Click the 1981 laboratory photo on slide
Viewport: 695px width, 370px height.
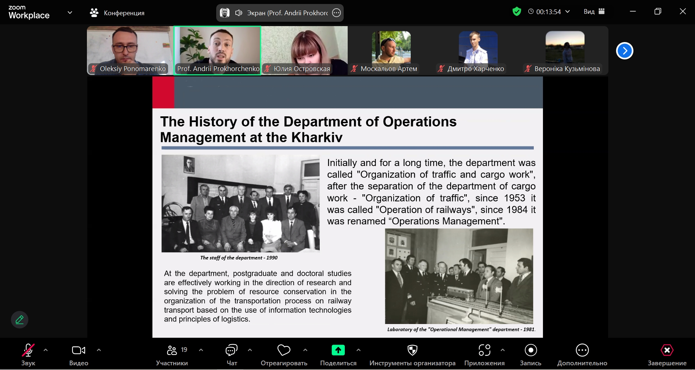[459, 276]
